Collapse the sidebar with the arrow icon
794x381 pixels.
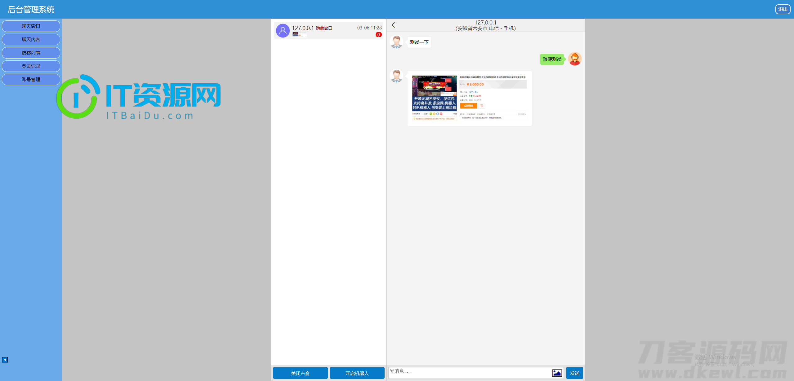(5, 360)
